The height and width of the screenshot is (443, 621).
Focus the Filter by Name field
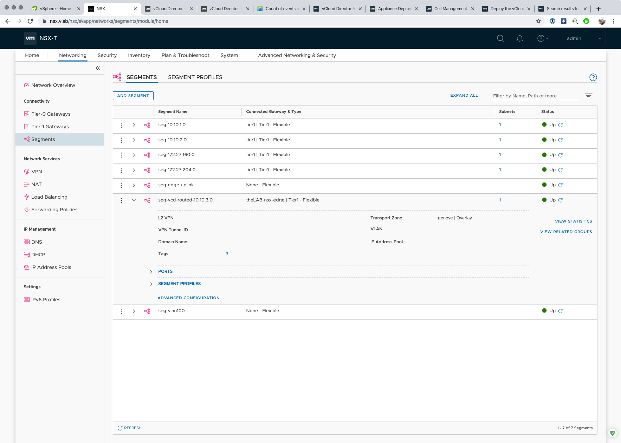click(x=535, y=96)
